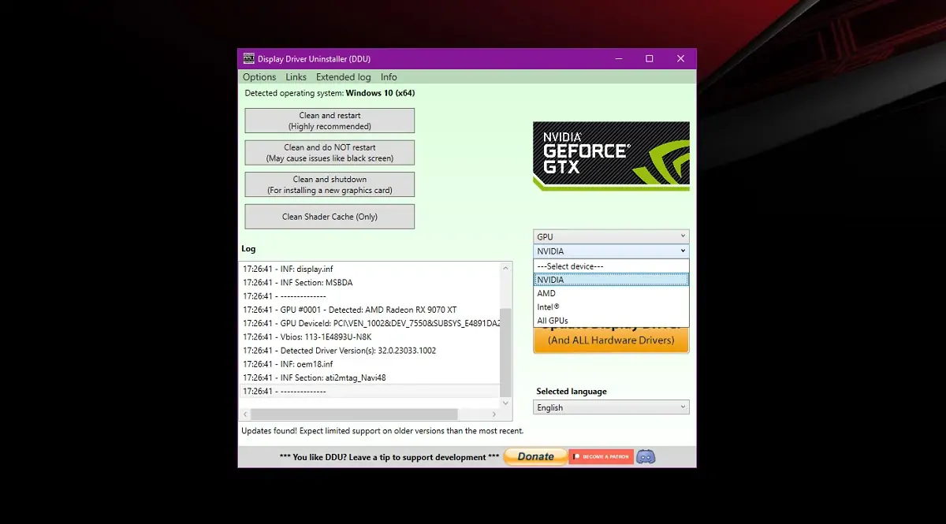Minimize the DDU window
946x524 pixels.
click(617, 58)
